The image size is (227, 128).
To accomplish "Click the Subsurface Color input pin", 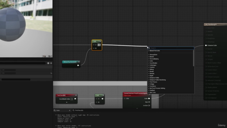I will point(206,66).
